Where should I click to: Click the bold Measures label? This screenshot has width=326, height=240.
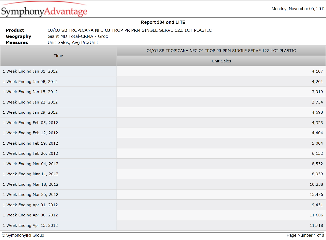tap(17, 42)
